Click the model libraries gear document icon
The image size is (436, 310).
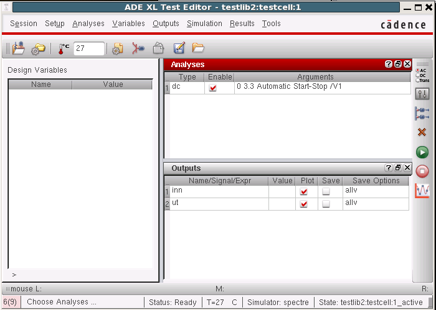click(118, 48)
